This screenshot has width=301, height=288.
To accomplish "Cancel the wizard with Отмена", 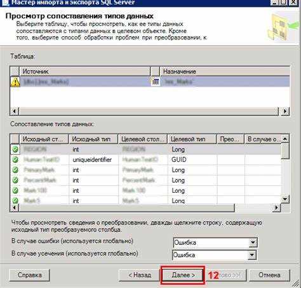I will point(269,275).
